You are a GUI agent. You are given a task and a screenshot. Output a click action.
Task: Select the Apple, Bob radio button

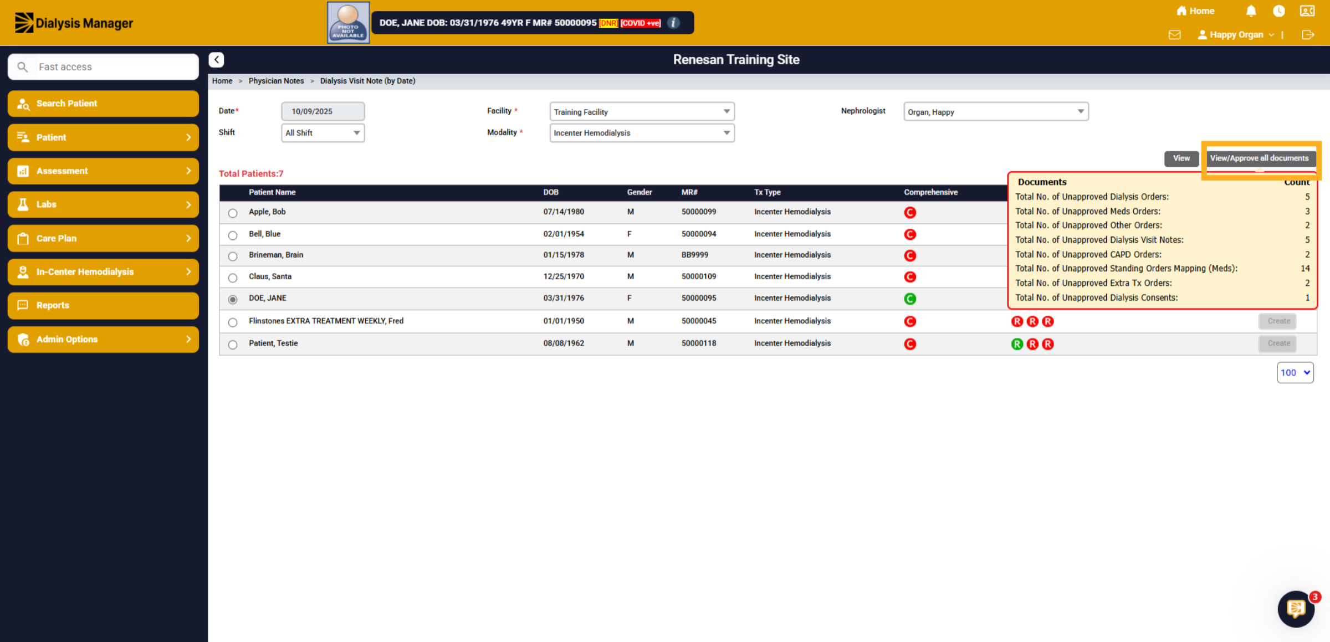click(233, 213)
